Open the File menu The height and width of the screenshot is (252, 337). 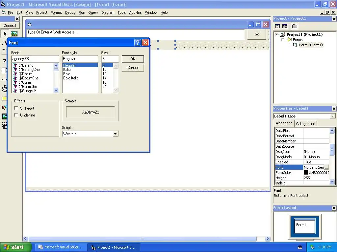click(11, 12)
